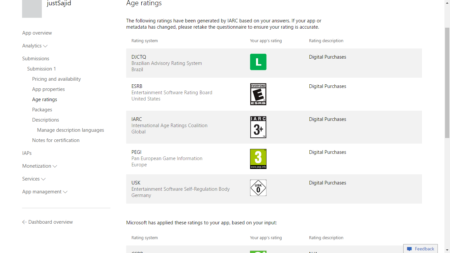Image resolution: width=450 pixels, height=253 pixels.
Task: Open Pricing and availability page
Action: pos(56,79)
